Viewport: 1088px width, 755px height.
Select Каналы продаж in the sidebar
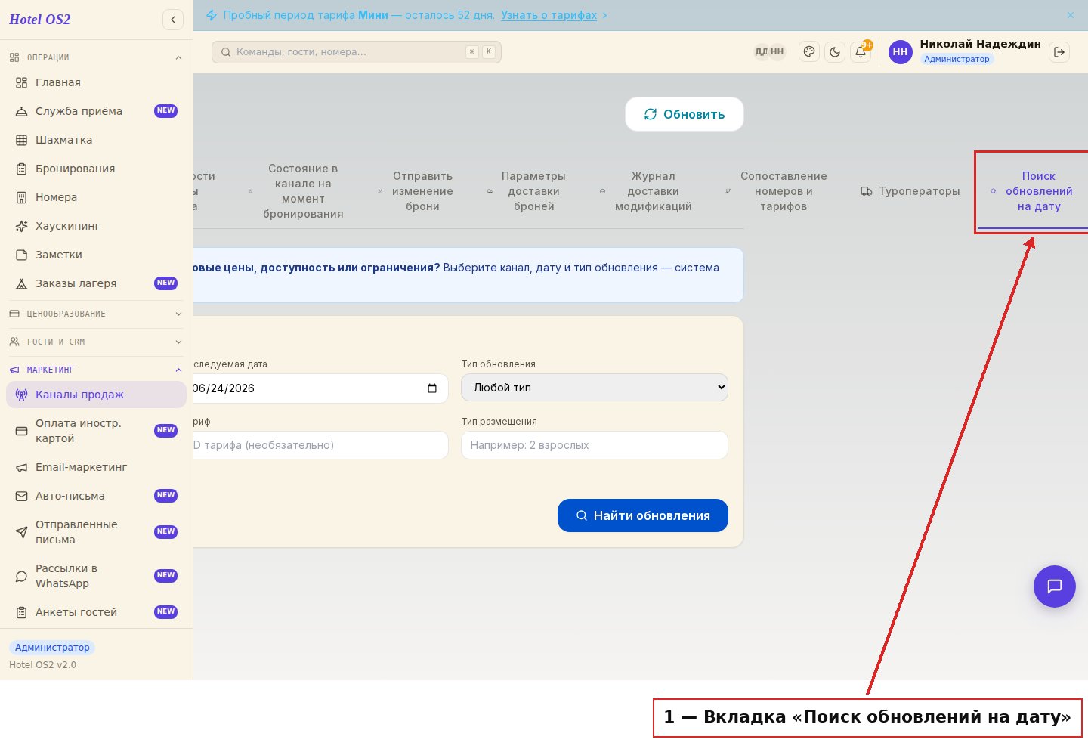coord(96,395)
